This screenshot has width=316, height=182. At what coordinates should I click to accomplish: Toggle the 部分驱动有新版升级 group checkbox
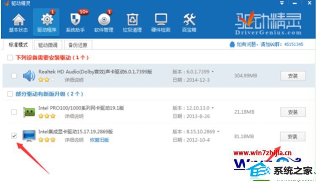pyautogui.click(x=10, y=94)
